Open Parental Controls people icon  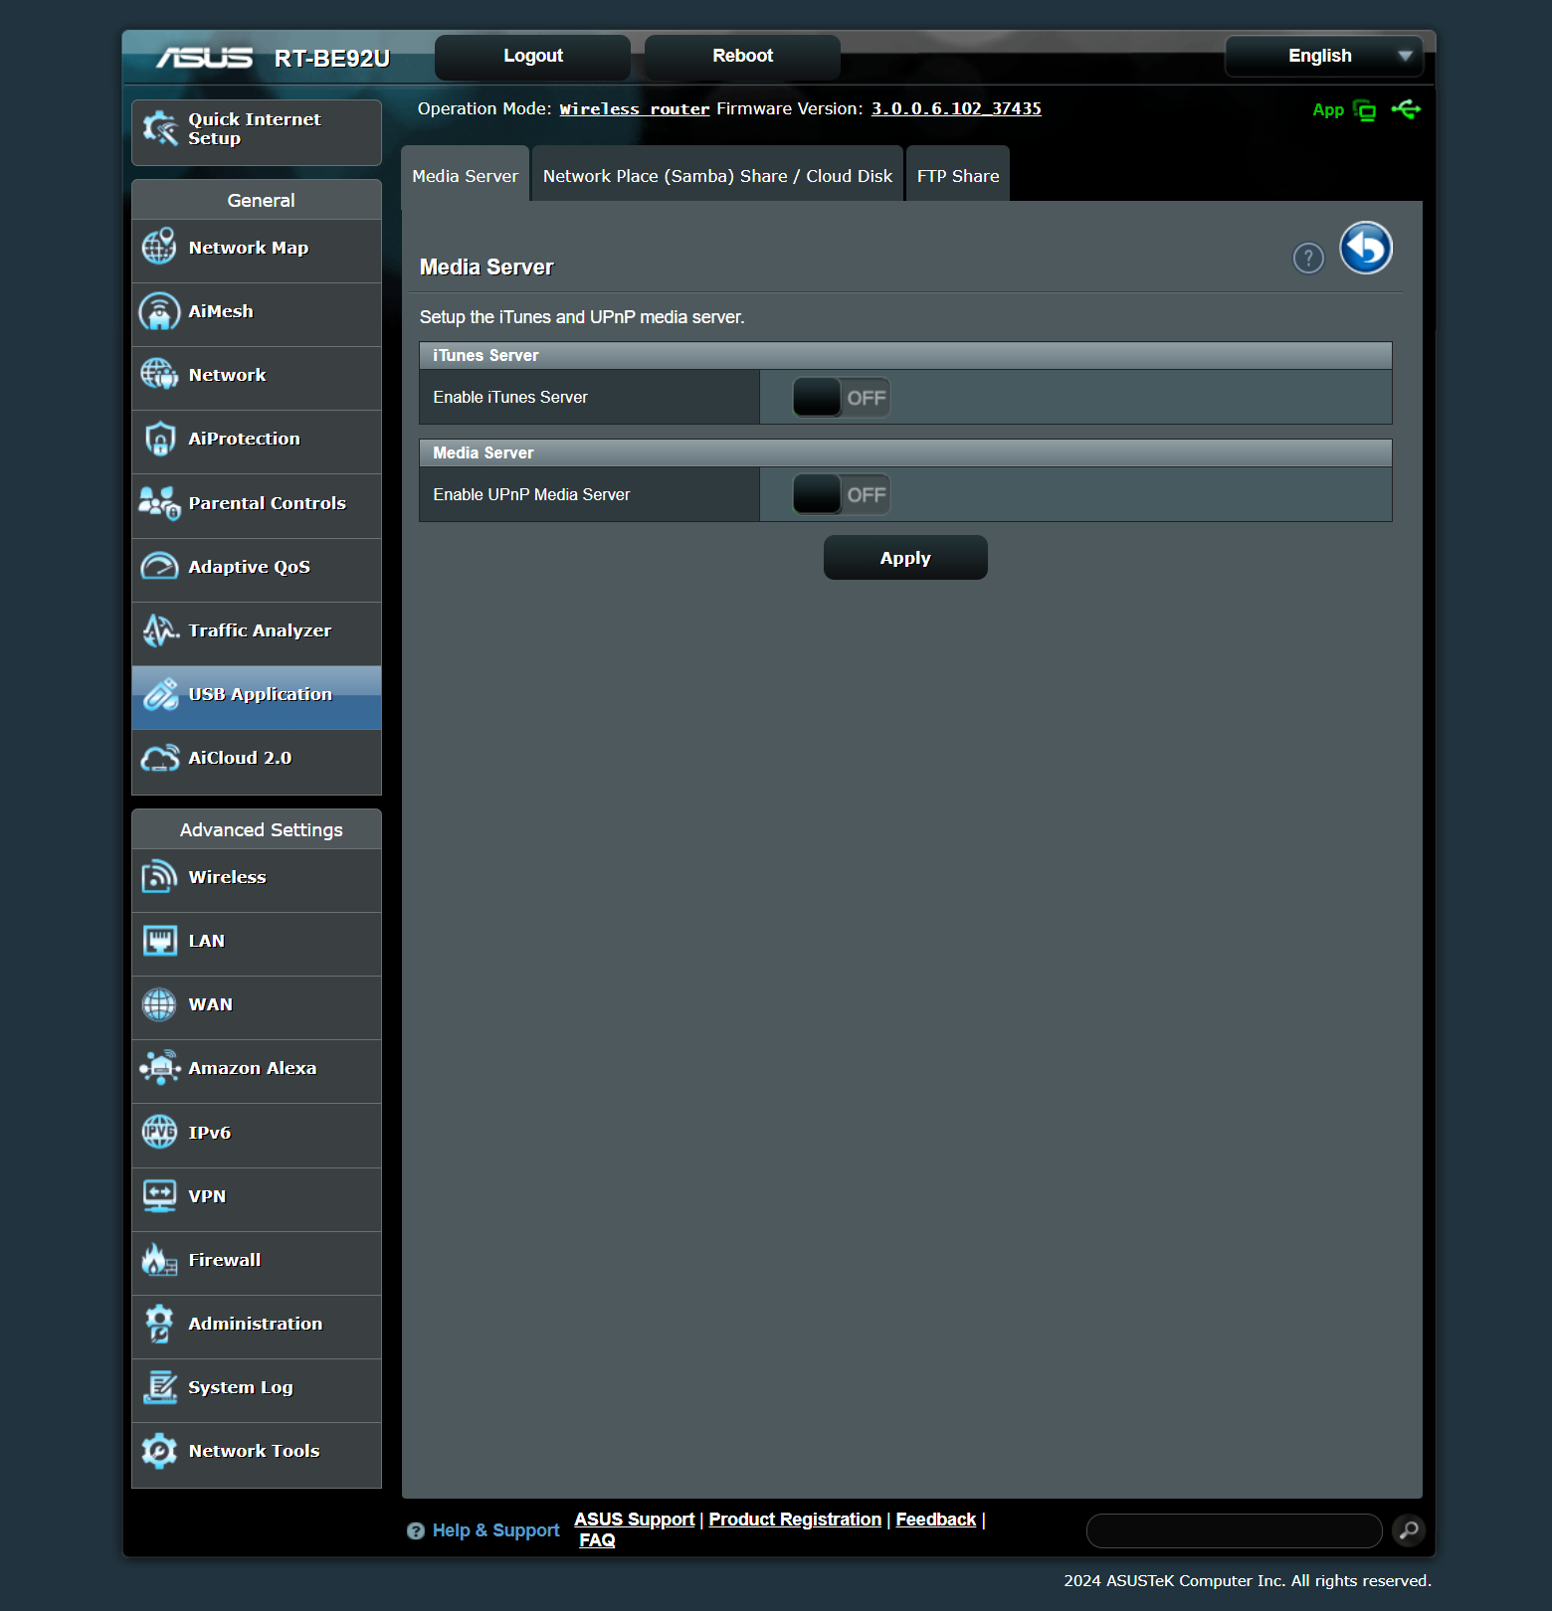tap(159, 503)
